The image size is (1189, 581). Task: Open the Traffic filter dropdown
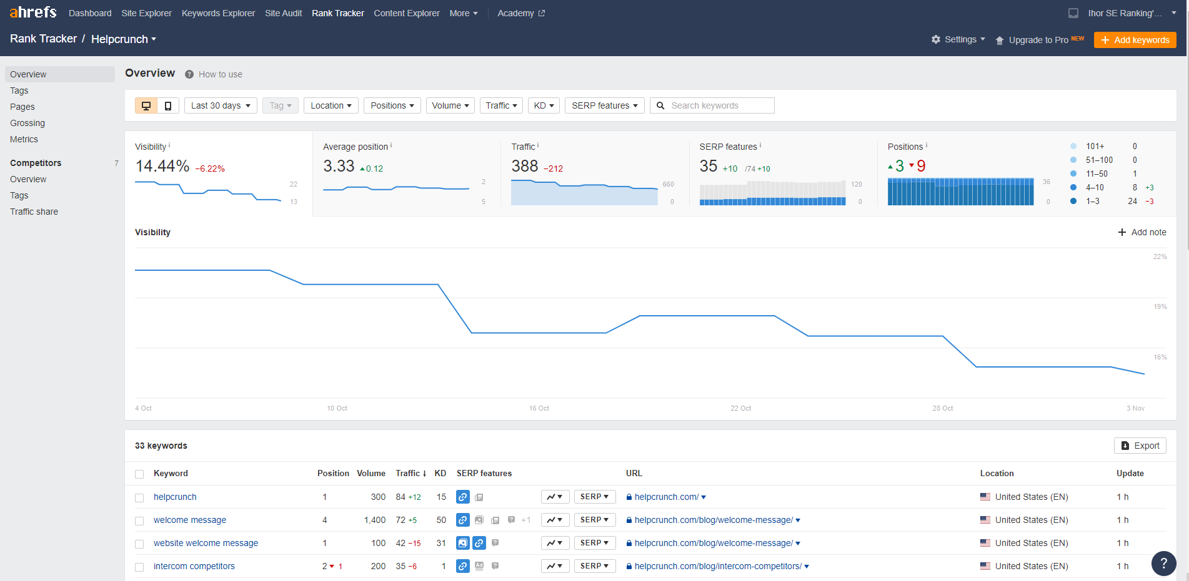[x=502, y=105]
